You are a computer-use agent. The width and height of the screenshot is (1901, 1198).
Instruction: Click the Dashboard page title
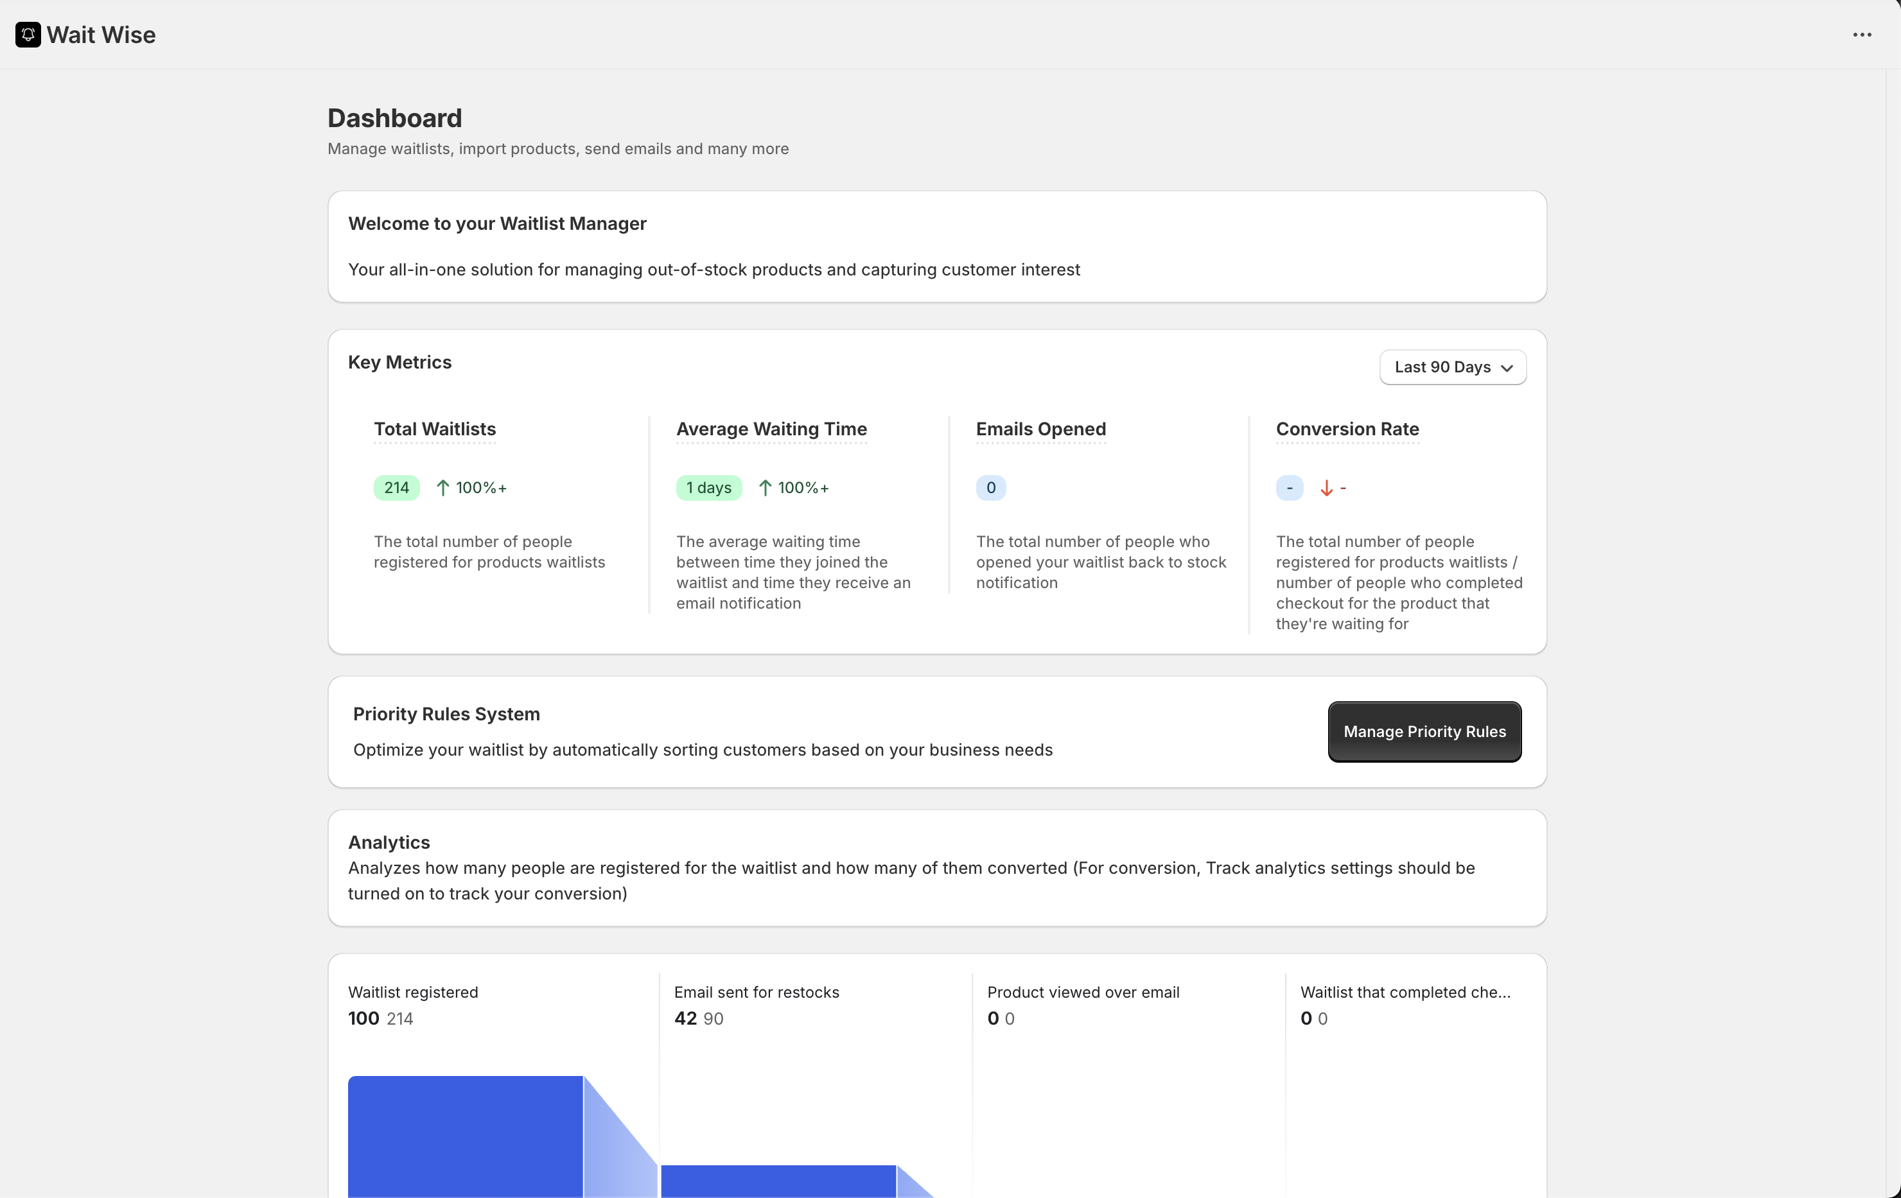395,118
